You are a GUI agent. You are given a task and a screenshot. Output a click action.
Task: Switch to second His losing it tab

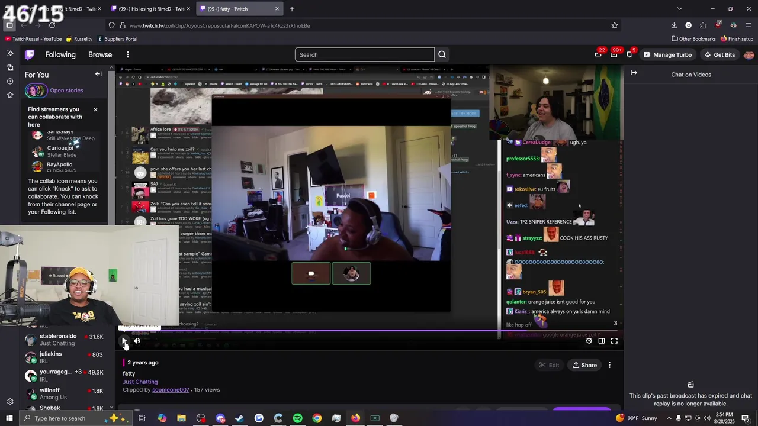pos(149,9)
